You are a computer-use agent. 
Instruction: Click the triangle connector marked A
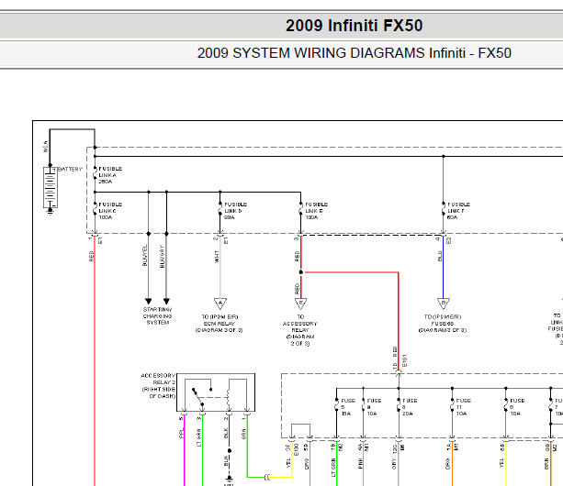[220, 304]
